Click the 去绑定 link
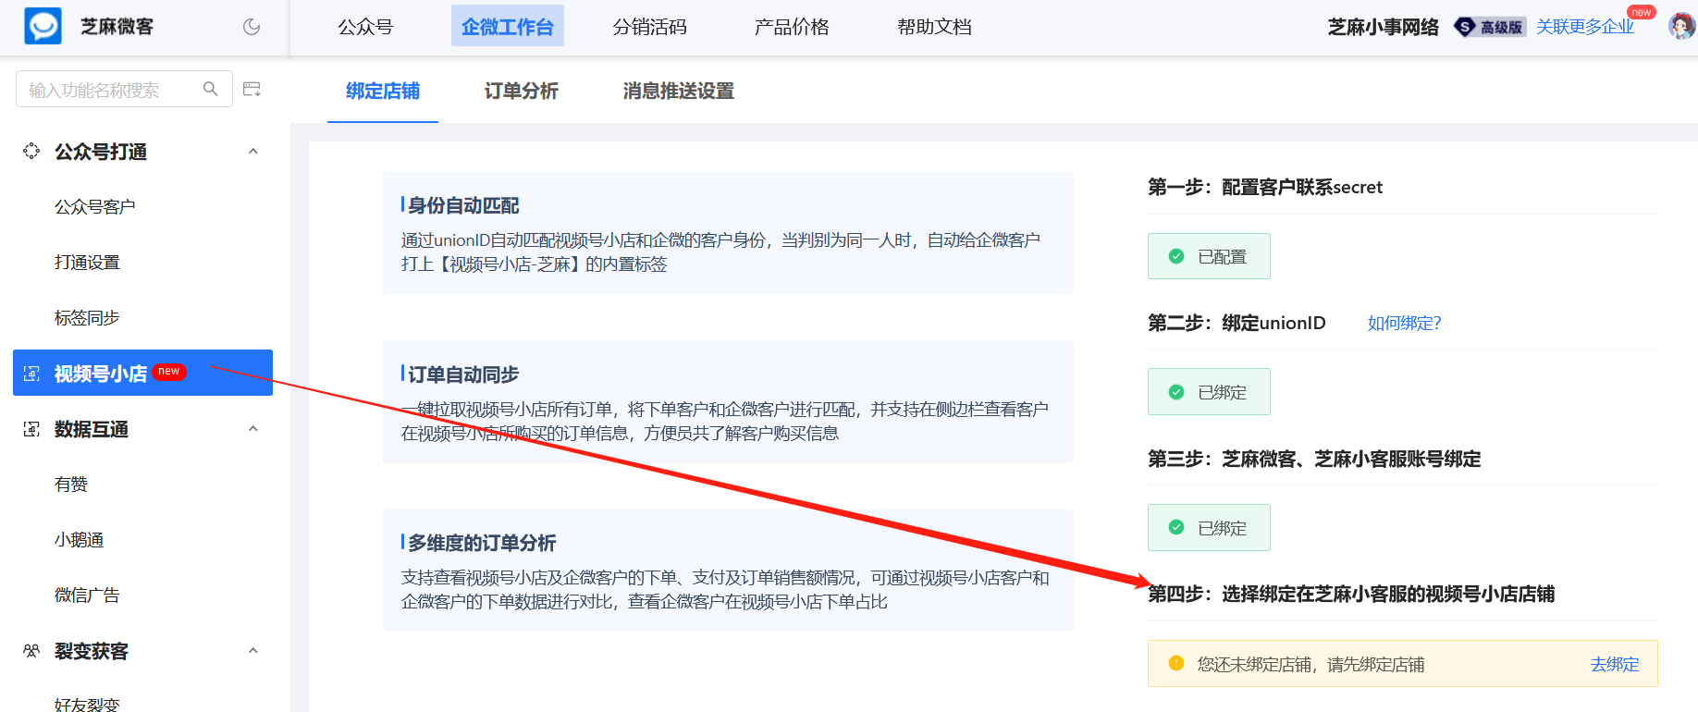 (1615, 664)
